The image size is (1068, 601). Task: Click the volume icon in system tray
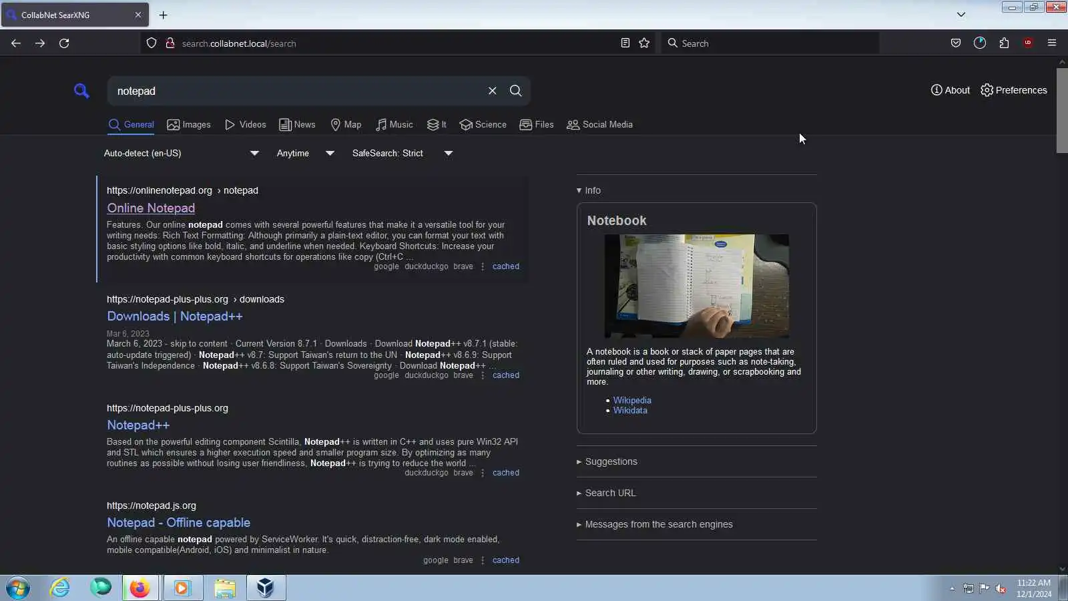pyautogui.click(x=1001, y=588)
